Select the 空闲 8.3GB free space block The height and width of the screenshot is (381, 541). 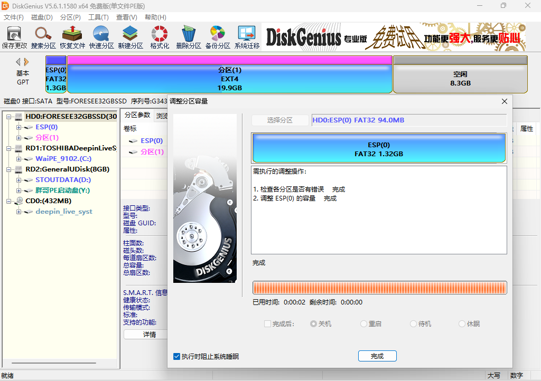(x=460, y=75)
